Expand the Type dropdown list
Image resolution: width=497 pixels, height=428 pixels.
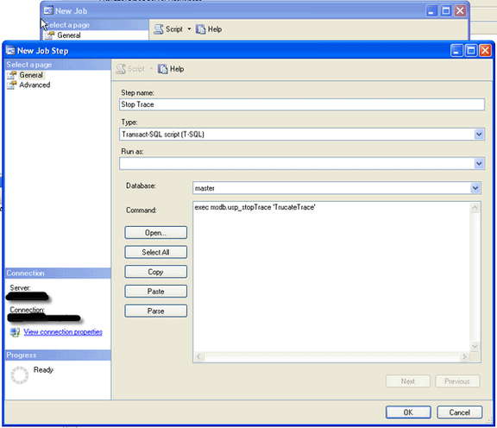[479, 134]
